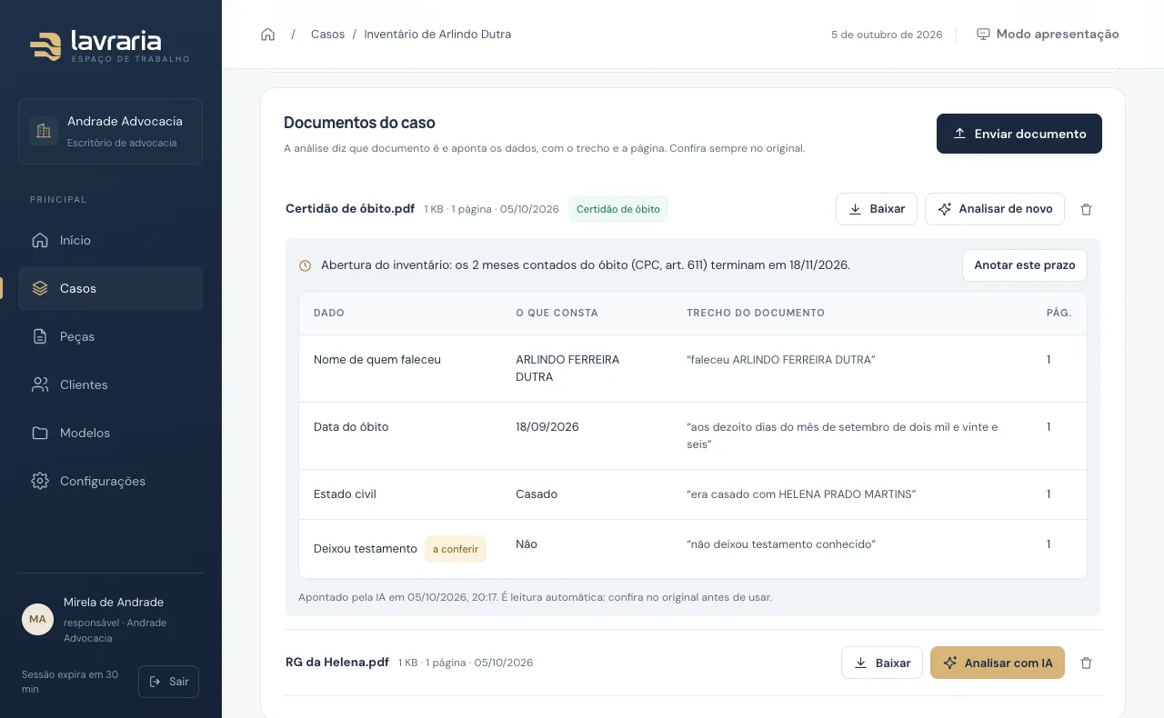Delete Certidão de óbito.pdf with trash icon
The height and width of the screenshot is (718, 1164).
pos(1086,209)
